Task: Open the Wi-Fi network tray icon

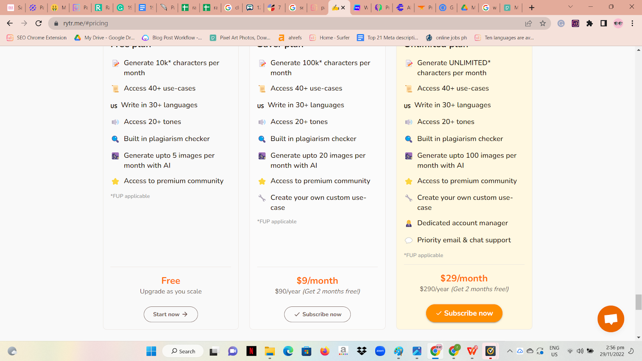Action: pyautogui.click(x=570, y=351)
